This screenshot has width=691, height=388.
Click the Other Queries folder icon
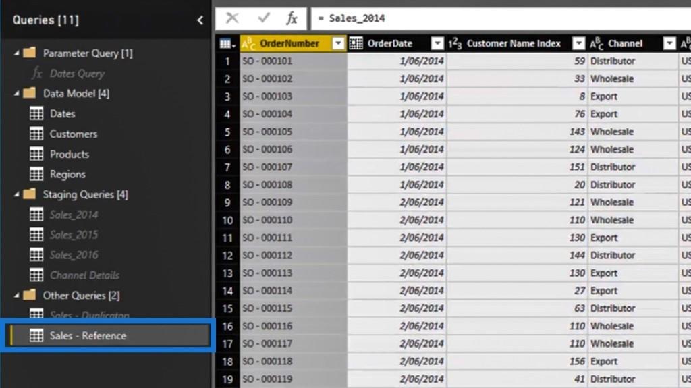pyautogui.click(x=30, y=295)
